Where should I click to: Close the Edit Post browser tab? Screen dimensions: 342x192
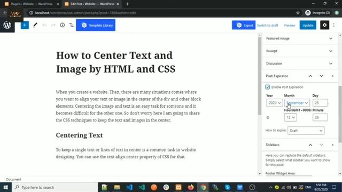click(118, 4)
